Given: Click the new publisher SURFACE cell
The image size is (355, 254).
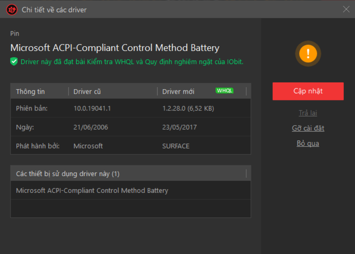Looking at the screenshot, I should coord(176,146).
